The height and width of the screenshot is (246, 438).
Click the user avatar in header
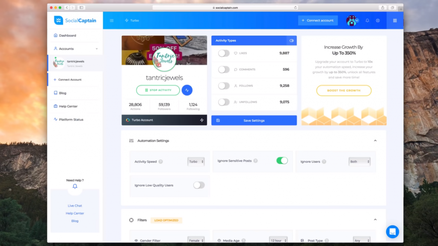point(352,21)
